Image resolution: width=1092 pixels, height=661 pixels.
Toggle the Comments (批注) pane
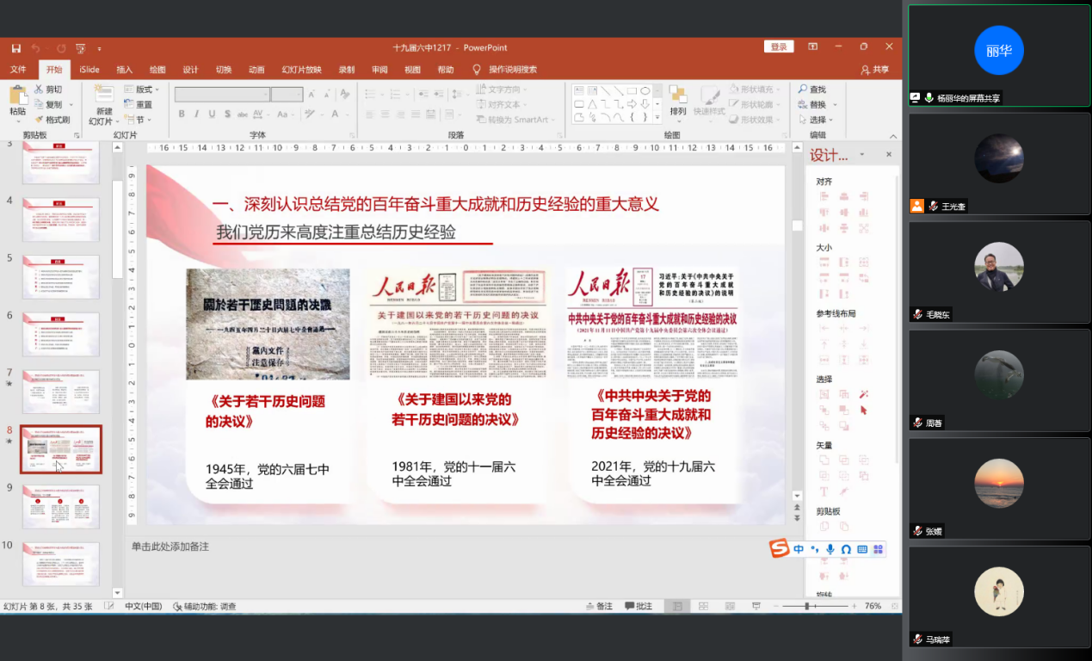tap(639, 606)
